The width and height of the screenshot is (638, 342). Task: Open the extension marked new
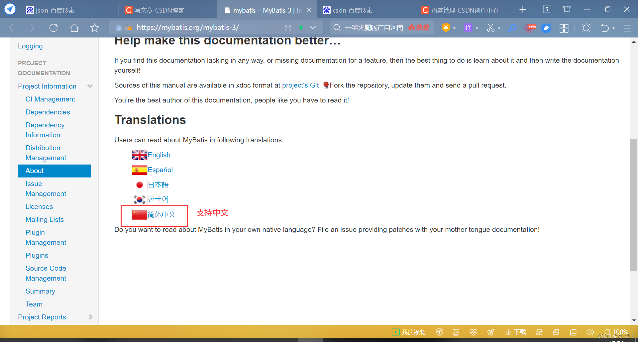(530, 28)
